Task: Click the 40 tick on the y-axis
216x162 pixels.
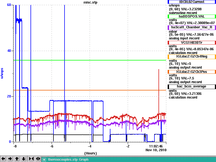Action: pos(9,51)
